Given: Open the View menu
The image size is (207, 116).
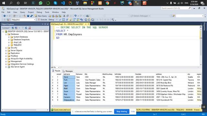Looking at the screenshot, I should pos(15,12).
